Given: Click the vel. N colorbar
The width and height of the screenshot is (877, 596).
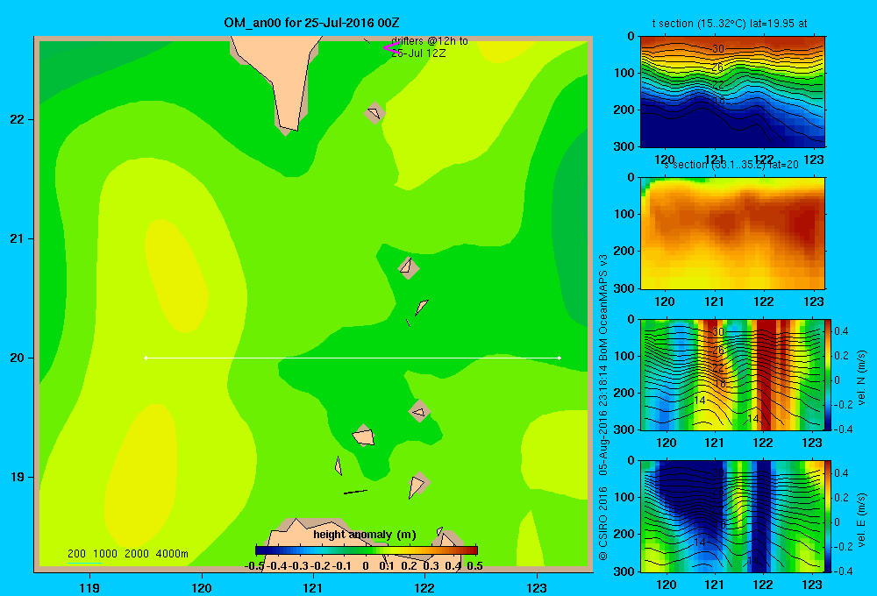Looking at the screenshot, I should (x=828, y=374).
